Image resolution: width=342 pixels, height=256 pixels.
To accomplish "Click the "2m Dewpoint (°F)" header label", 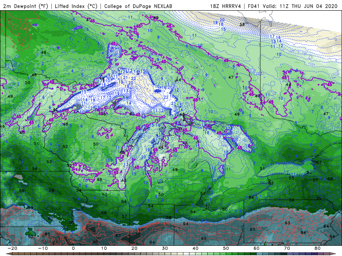I will pos(25,6).
